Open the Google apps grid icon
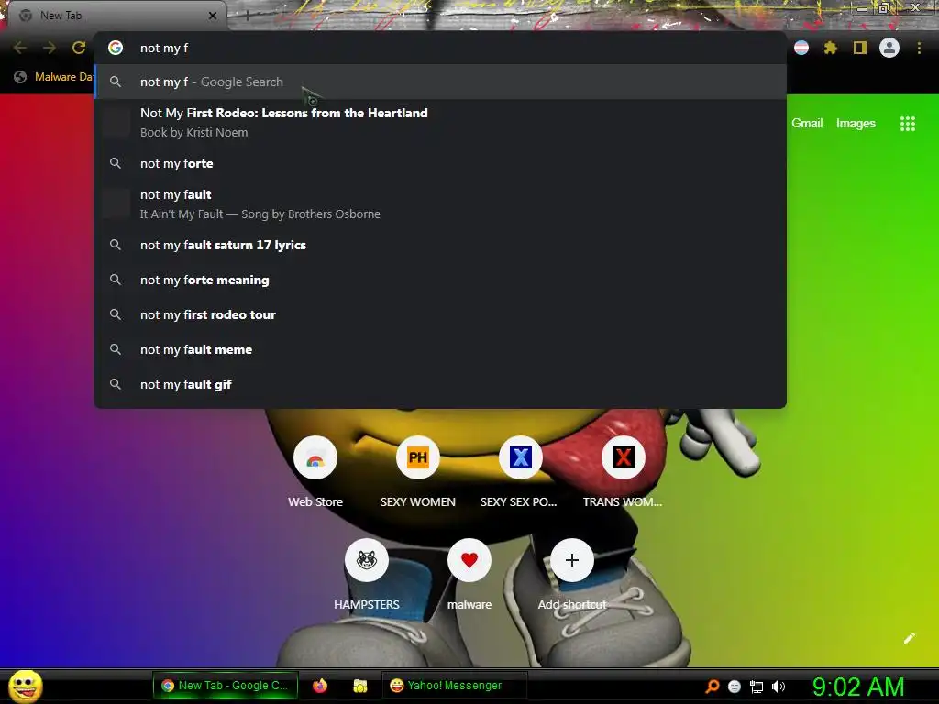This screenshot has width=939, height=704. pos(908,124)
